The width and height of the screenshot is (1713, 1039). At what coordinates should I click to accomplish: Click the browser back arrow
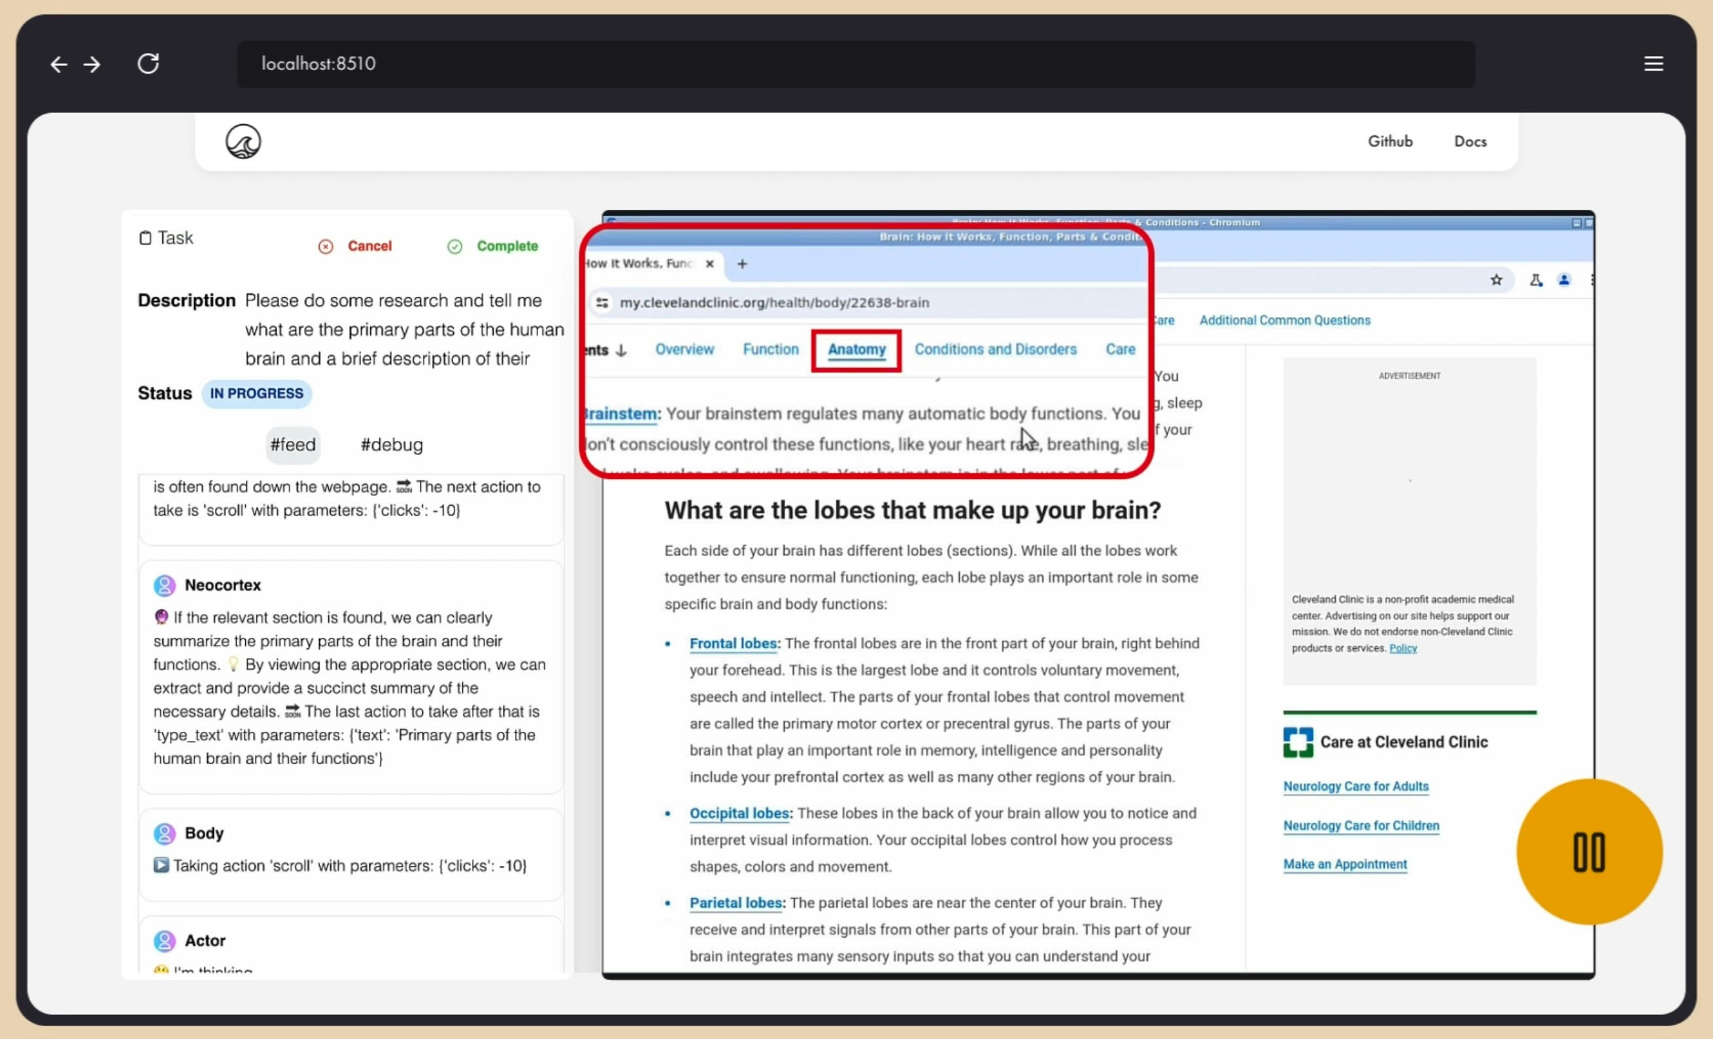[58, 65]
